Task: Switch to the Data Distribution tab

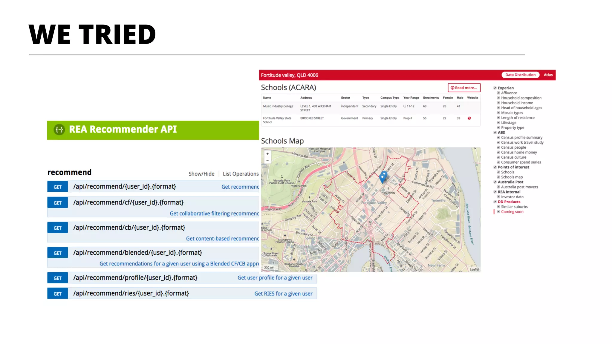Action: click(520, 75)
